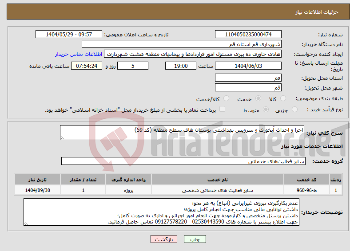Click the unit cell پروژه
The width and height of the screenshot is (350, 251).
[128, 190]
